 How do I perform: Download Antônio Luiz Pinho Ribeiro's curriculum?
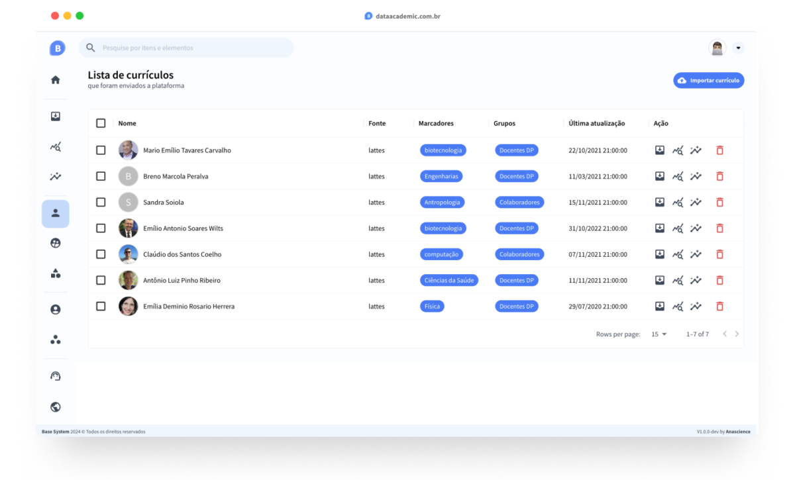coord(660,280)
